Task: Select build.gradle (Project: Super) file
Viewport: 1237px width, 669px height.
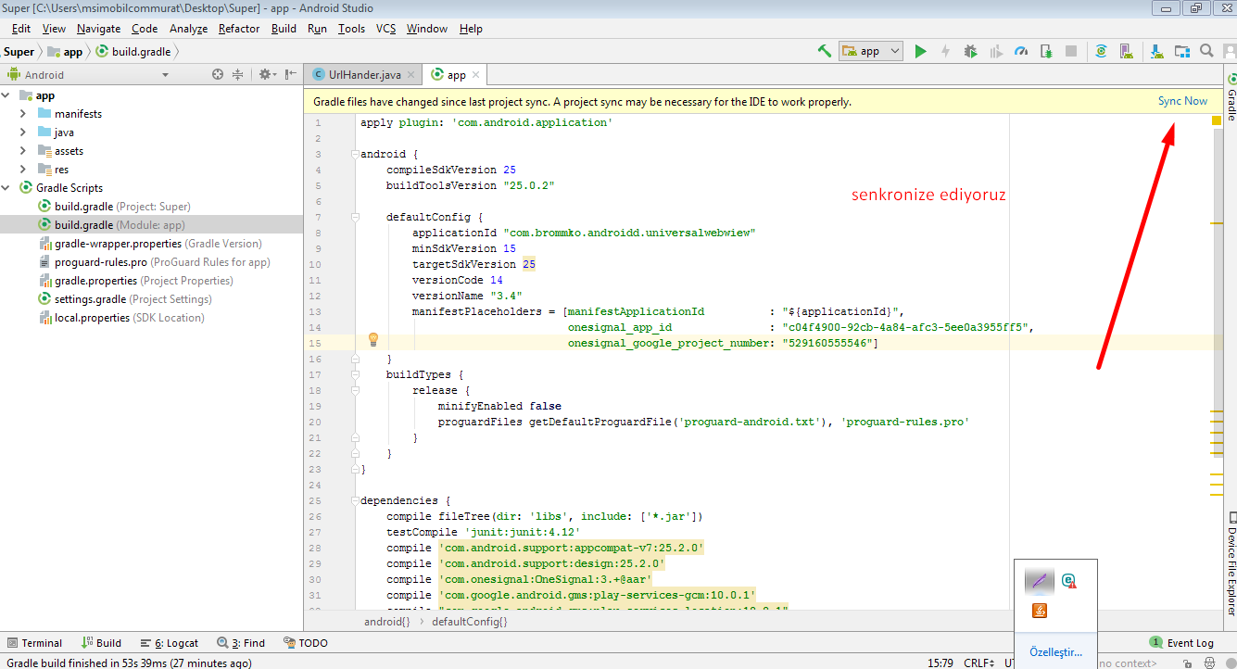Action: tap(121, 206)
